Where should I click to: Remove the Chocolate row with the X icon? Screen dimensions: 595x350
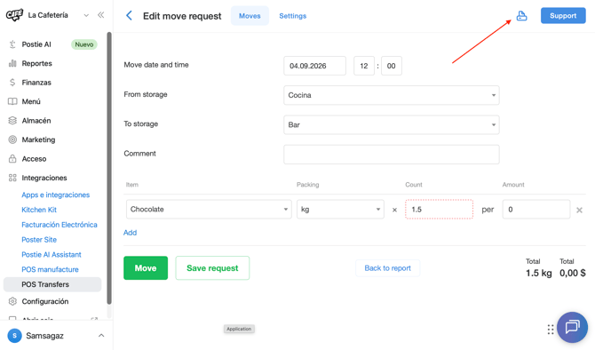coord(579,210)
